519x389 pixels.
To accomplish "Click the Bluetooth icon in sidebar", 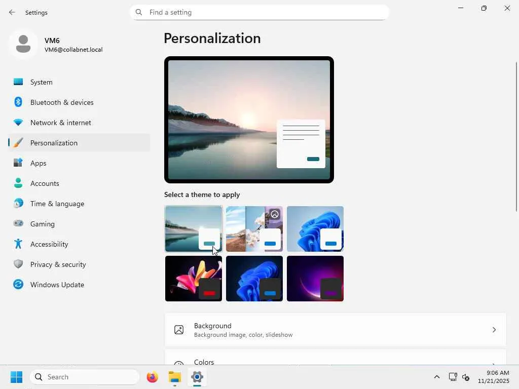I will pyautogui.click(x=18, y=102).
